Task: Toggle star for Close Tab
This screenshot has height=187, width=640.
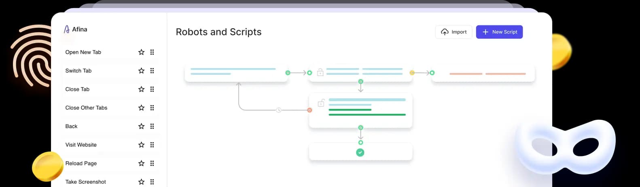Action: coord(141,89)
